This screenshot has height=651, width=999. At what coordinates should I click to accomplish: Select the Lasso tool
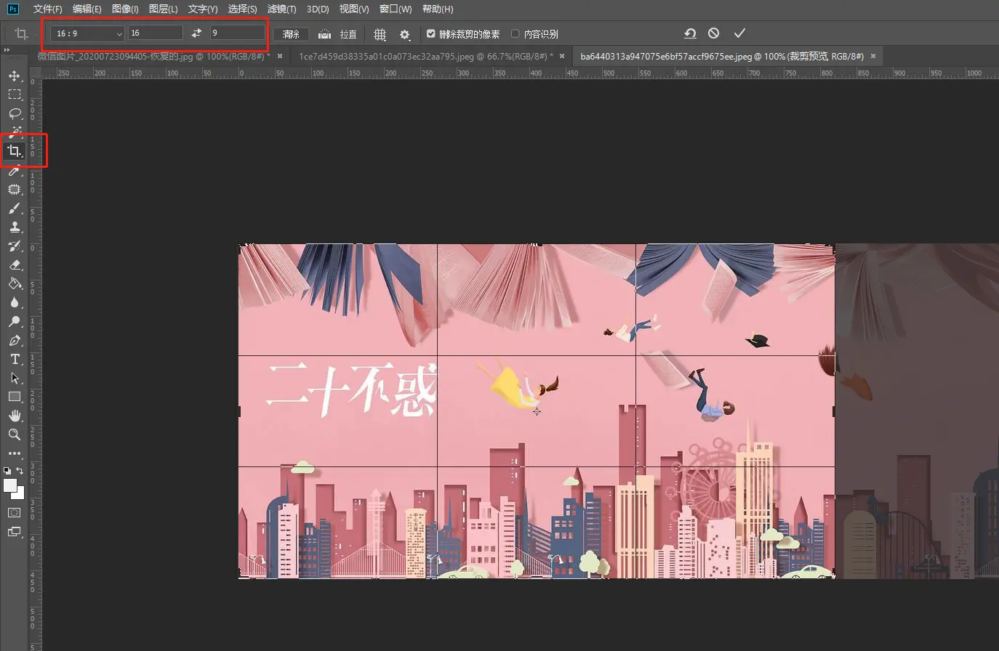tap(14, 113)
